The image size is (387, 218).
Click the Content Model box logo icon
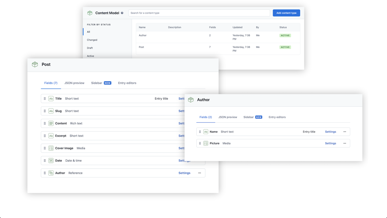point(90,13)
